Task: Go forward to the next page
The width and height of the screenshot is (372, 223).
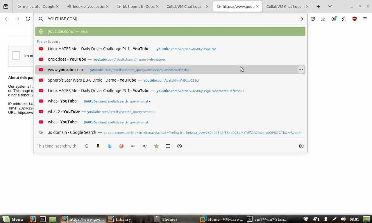Action: 17,19
